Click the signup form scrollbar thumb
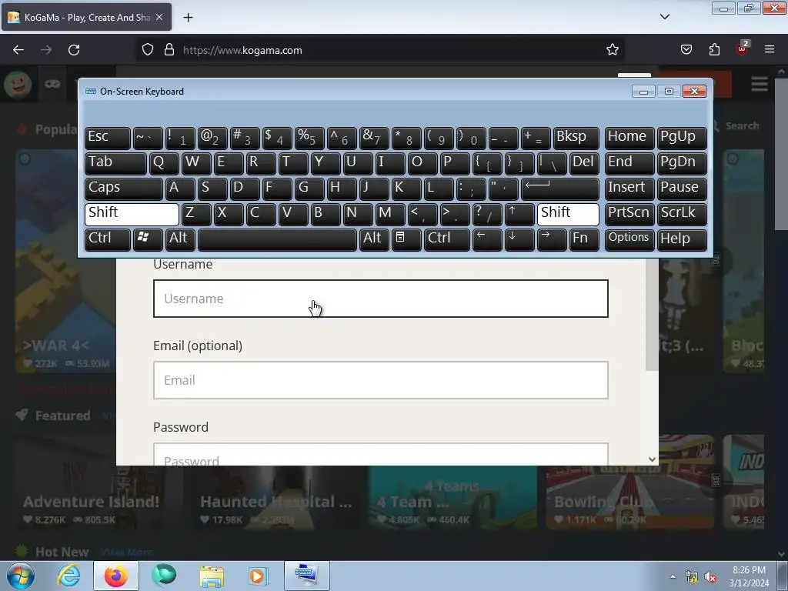Screen dimensions: 788x591 652,314
